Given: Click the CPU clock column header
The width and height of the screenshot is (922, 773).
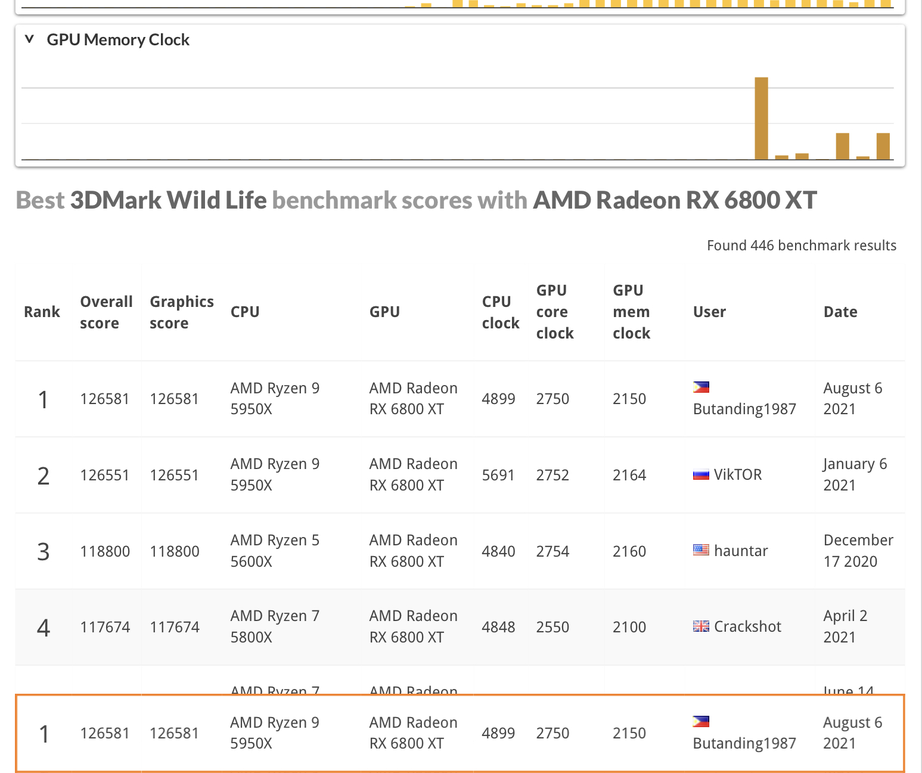Looking at the screenshot, I should point(501,312).
